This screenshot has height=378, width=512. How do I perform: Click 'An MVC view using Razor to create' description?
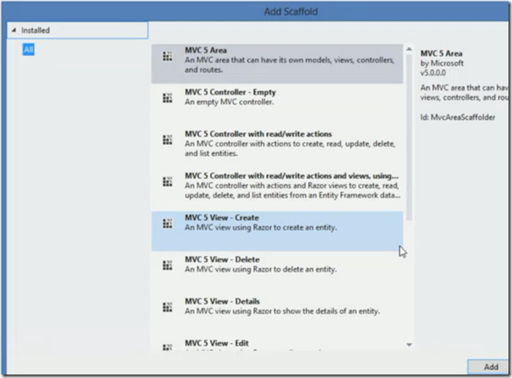tap(260, 227)
